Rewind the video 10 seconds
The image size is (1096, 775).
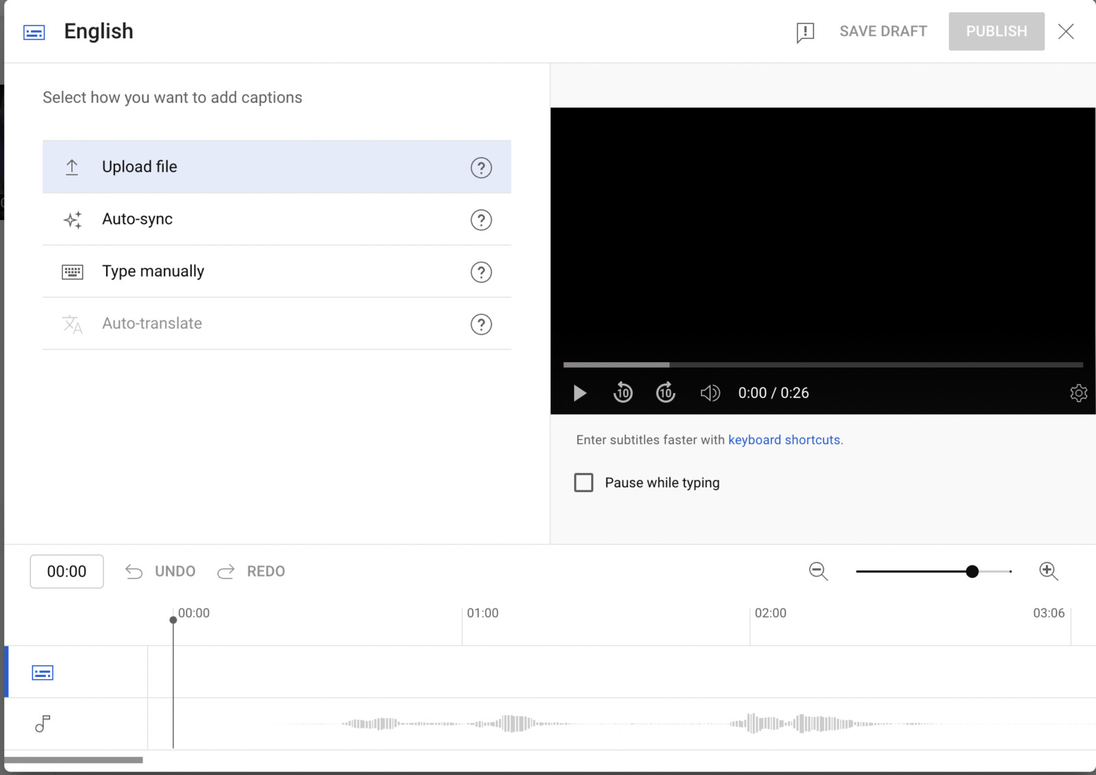[x=623, y=393]
